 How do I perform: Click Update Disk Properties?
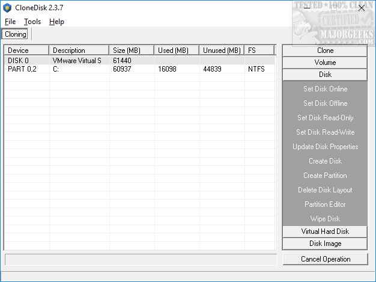pos(325,146)
